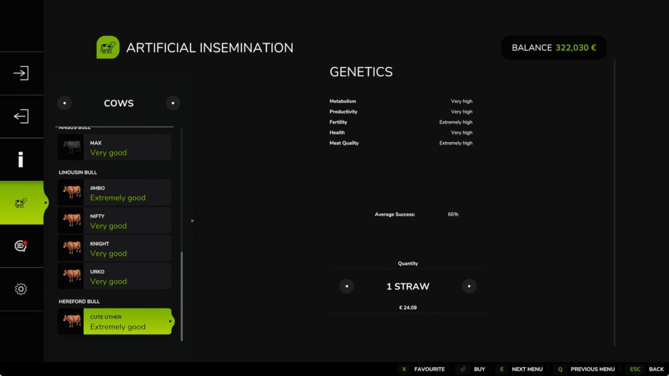Viewport: 669px width, 376px height.
Task: Open PREVIOUS MENU from the bottom bar
Action: [592, 369]
